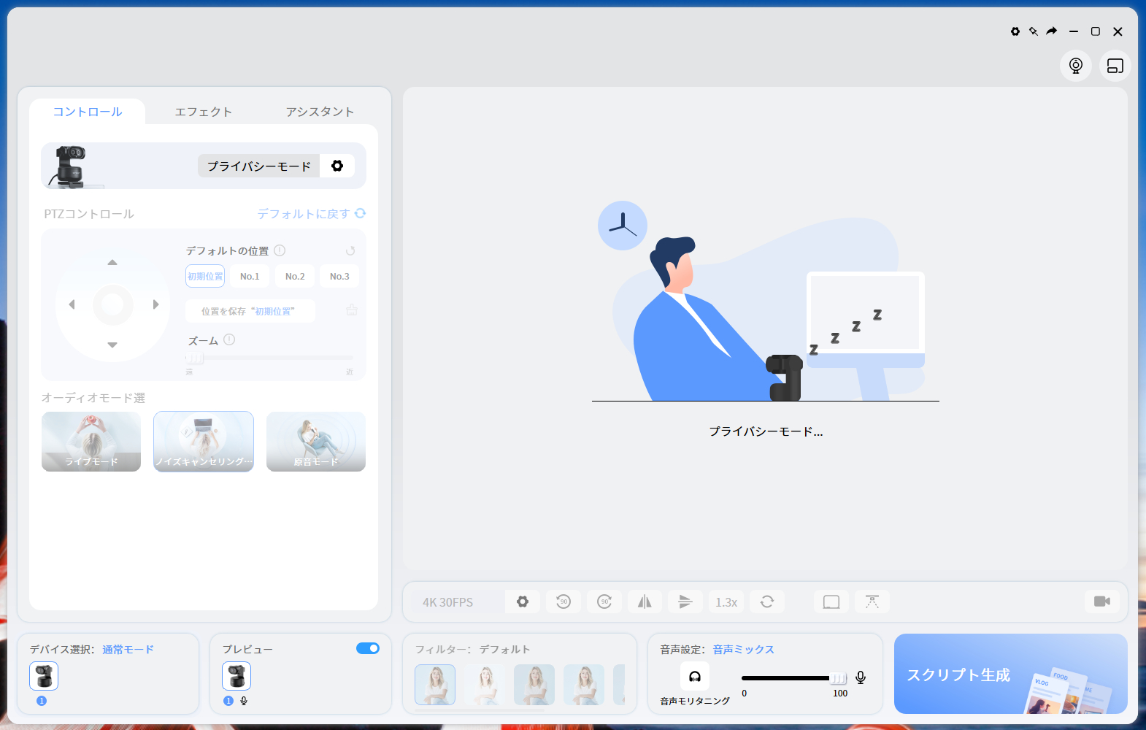
Task: Click the picture-in-picture layout icon at top right
Action: coord(1115,66)
